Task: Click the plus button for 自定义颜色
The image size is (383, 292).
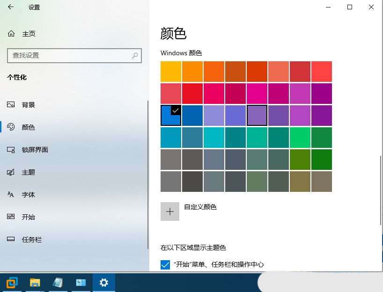Action: (x=170, y=212)
